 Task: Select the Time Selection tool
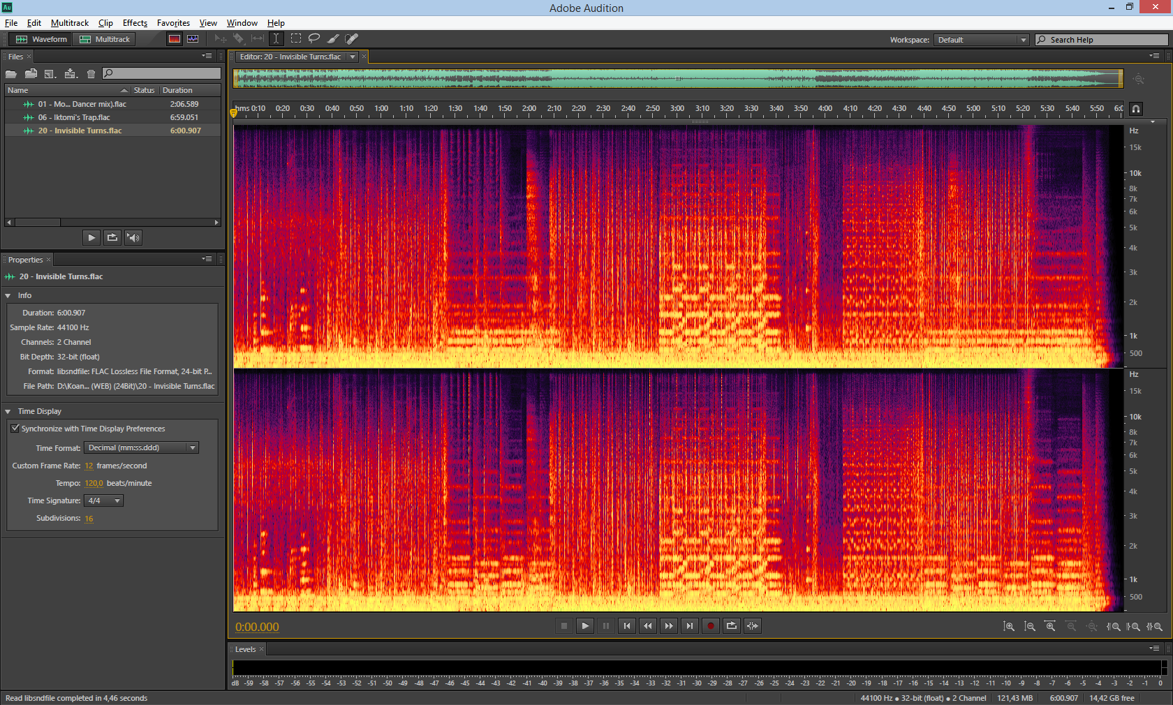[276, 39]
